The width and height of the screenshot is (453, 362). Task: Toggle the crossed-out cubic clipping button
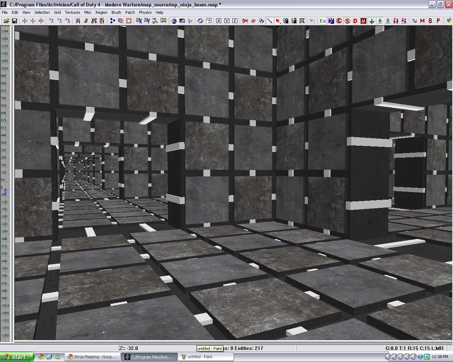pos(245,21)
